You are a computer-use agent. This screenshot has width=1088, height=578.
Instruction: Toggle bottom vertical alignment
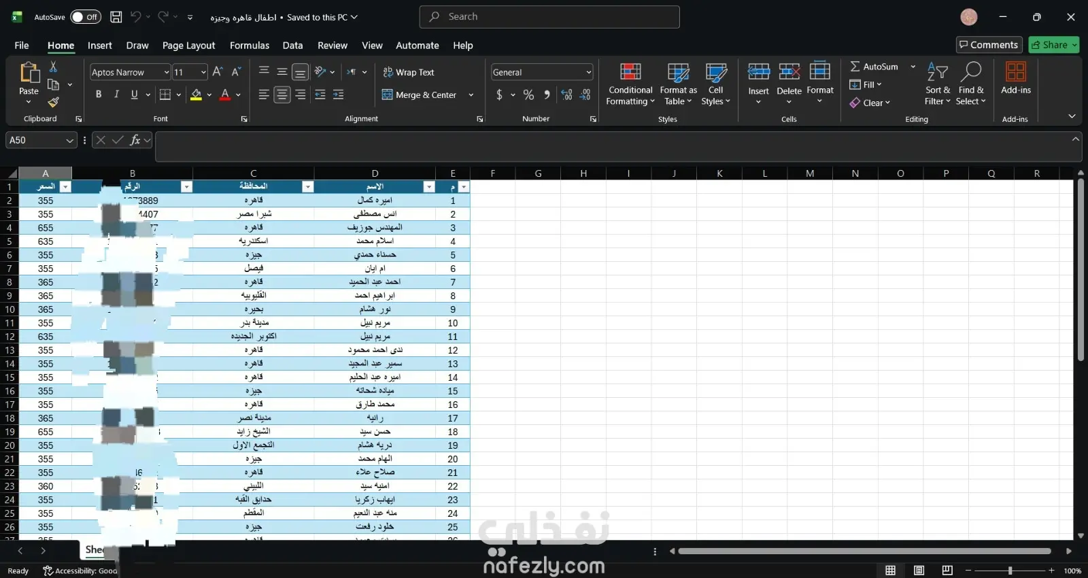click(x=301, y=71)
